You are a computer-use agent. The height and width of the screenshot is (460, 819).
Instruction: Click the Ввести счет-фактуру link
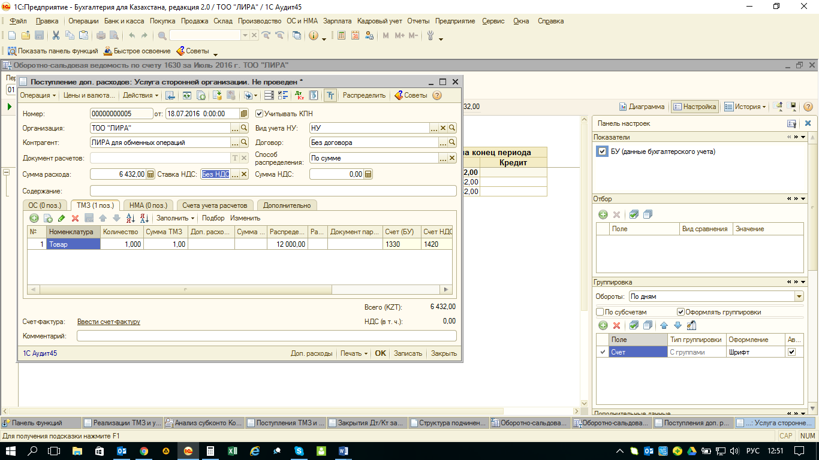(x=109, y=322)
